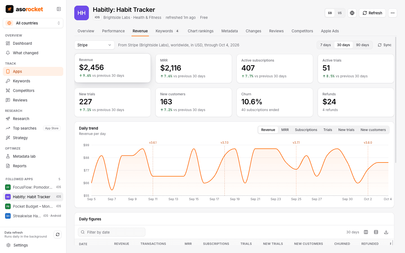This screenshot has height=253, width=405.
Task: Click the asorocket rocket logo
Action: [x=10, y=9]
